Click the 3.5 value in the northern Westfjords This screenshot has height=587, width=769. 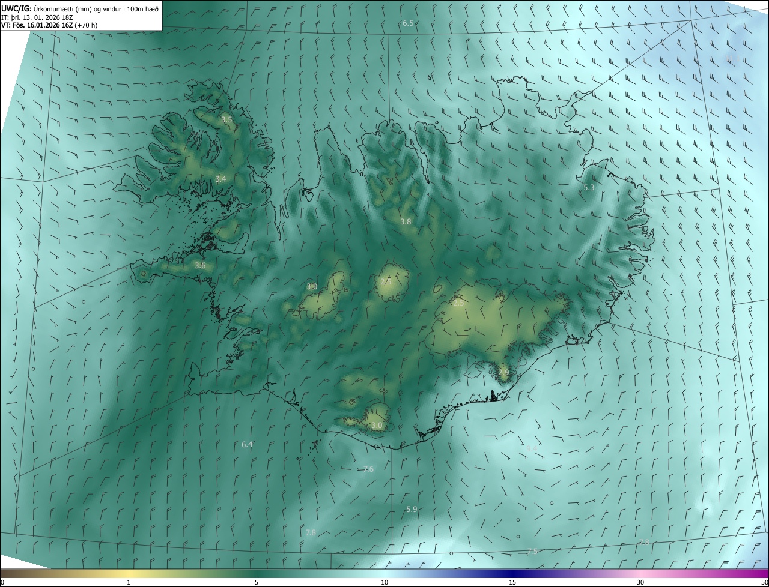226,120
